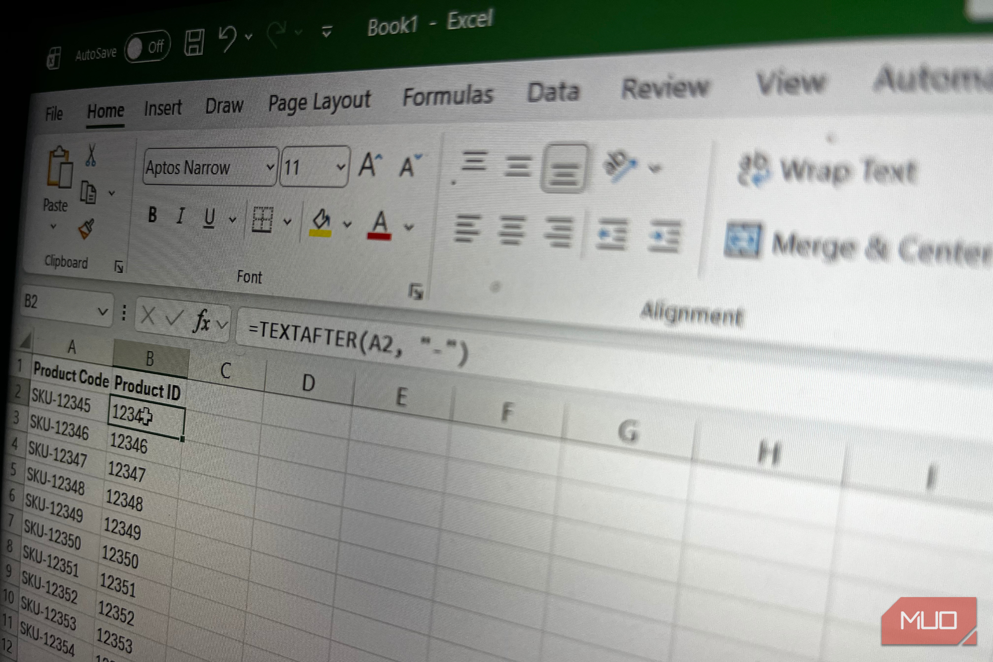The image size is (993, 662).
Task: Click the Format Painter icon
Action: tap(86, 227)
